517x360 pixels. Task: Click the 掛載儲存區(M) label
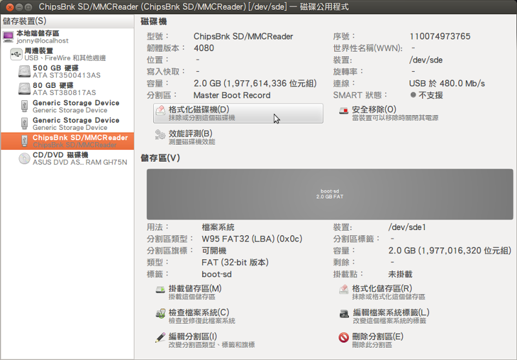[x=195, y=288]
